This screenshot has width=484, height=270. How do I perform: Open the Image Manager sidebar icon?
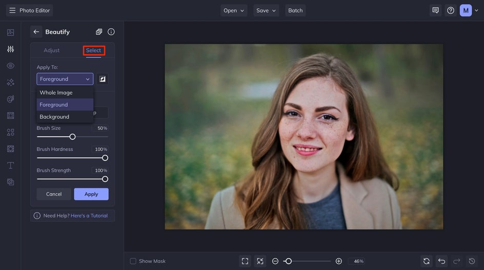(x=10, y=32)
